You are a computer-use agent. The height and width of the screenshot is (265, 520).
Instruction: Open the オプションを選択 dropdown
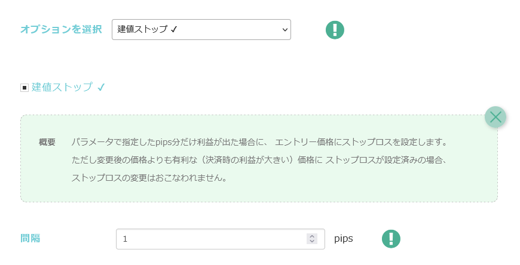click(201, 29)
